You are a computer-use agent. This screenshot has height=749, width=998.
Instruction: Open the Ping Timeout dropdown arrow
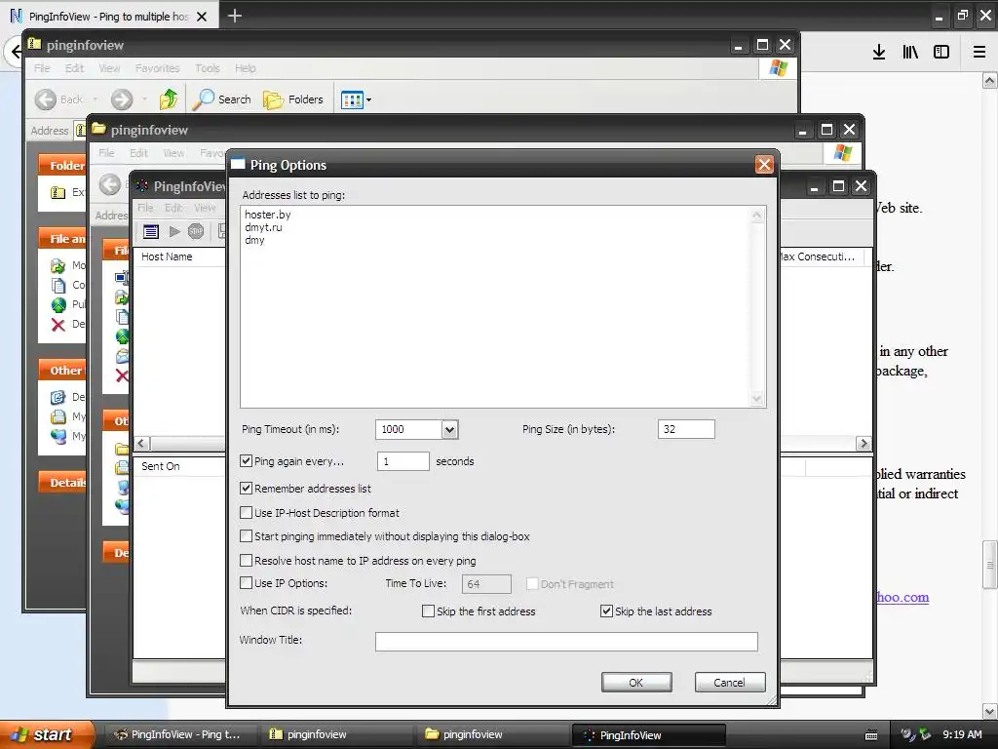coord(449,429)
